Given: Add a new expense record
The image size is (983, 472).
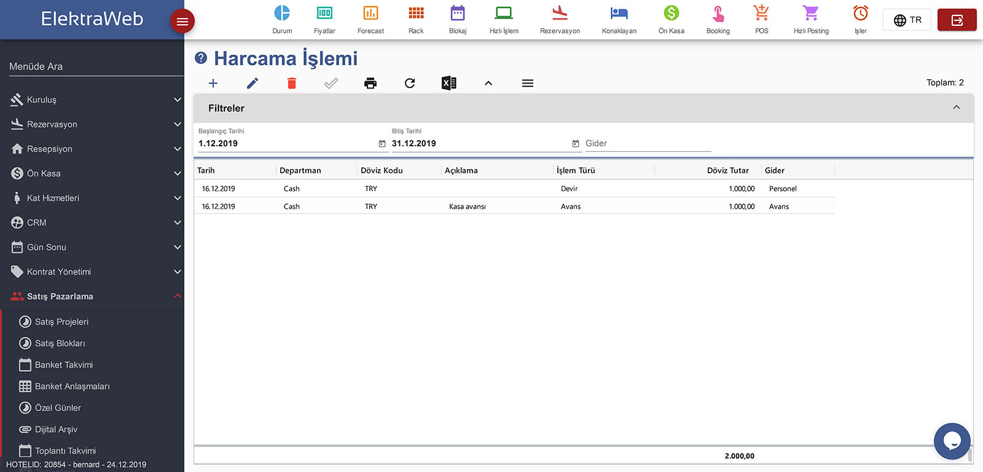Looking at the screenshot, I should [213, 83].
